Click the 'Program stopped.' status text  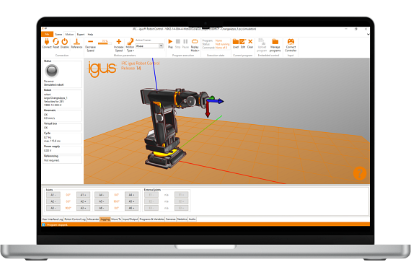(57, 225)
